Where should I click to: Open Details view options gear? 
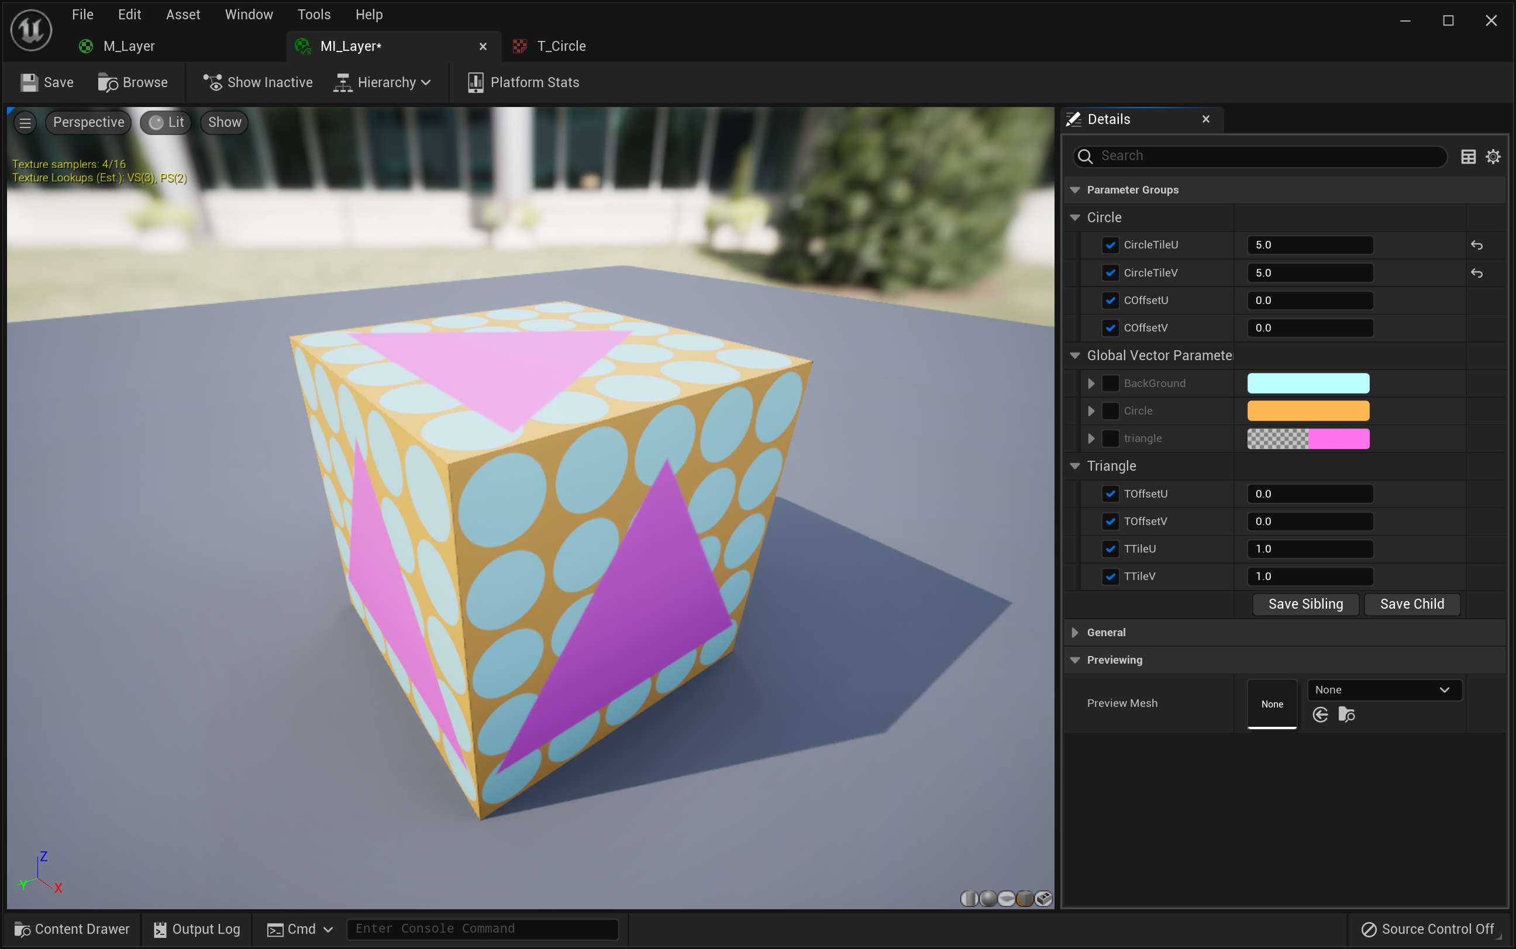tap(1493, 156)
